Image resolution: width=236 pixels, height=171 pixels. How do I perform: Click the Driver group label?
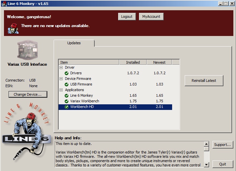[x=70, y=68]
